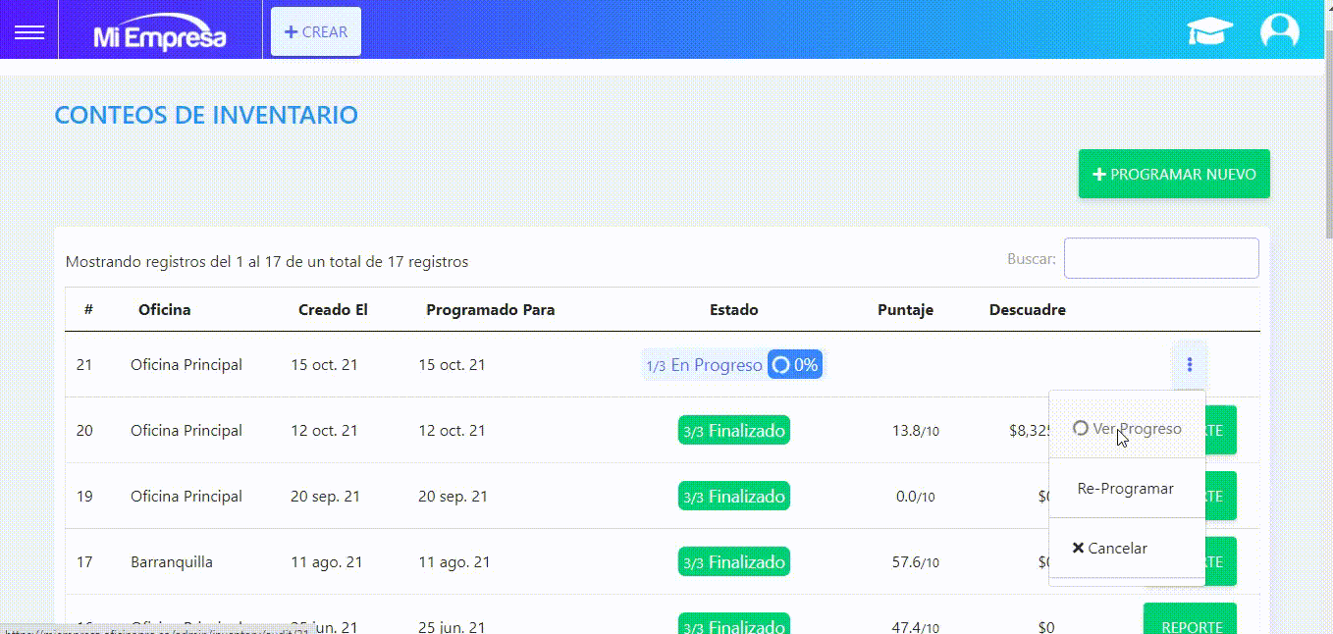Viewport: 1333px width, 634px height.
Task: Select Ver Progreso from the dropdown menu
Action: tap(1127, 429)
